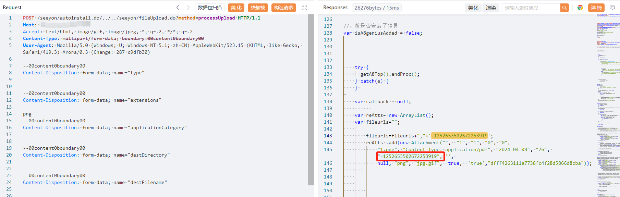Click the dfff4263111a7738fc4f28d5866d8cba hash string
This screenshot has width=620, height=197.
(x=536, y=163)
